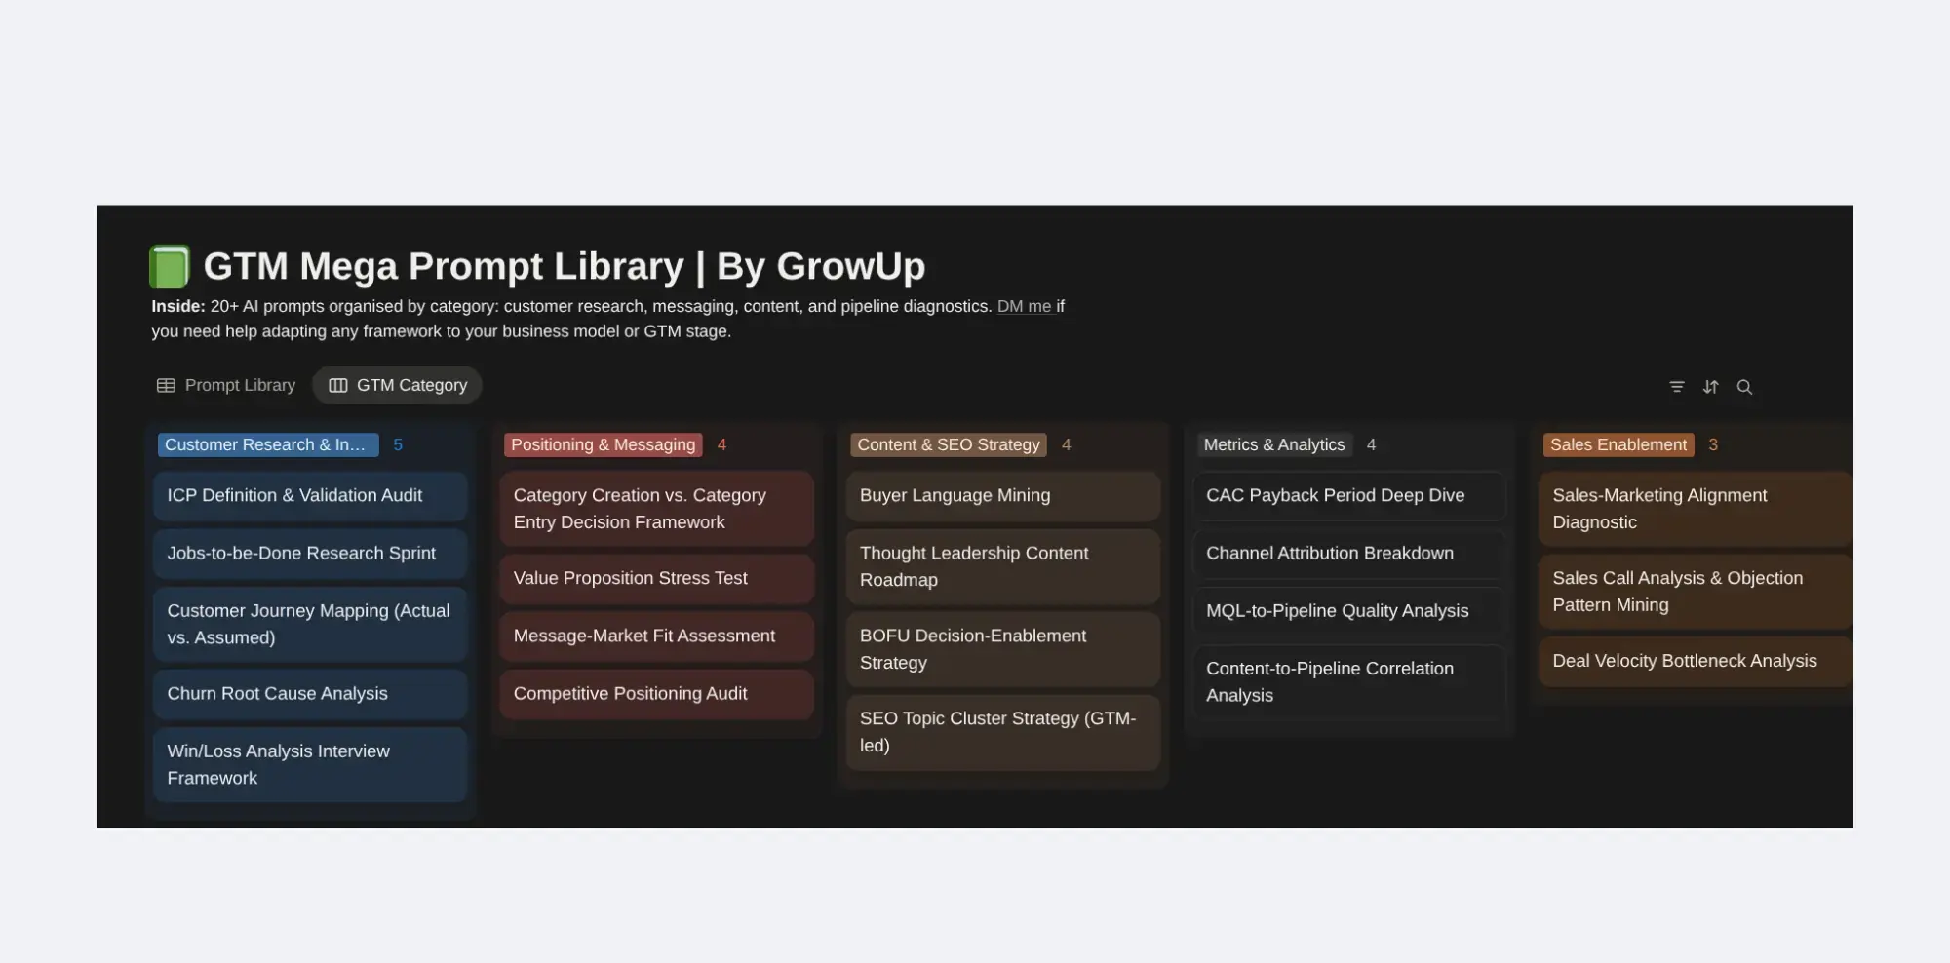Open the Competitive Positioning Audit card

655,693
